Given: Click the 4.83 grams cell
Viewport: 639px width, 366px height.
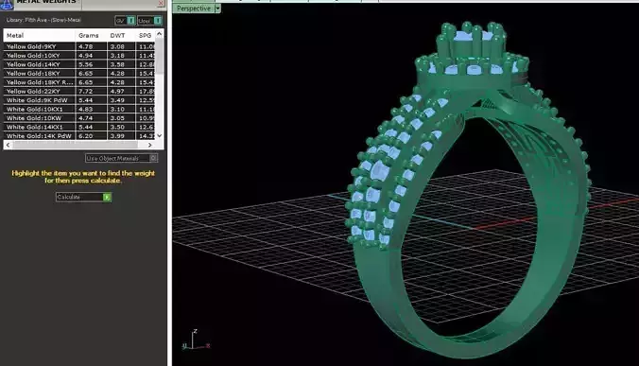Looking at the screenshot, I should 92,109.
